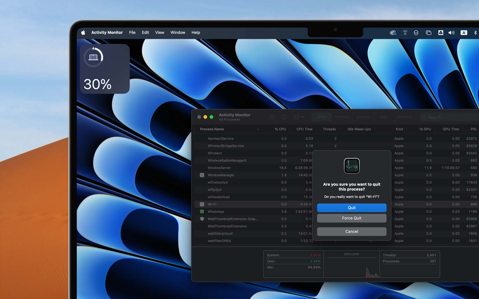Toggle the Wi-Fi process checkbox
479x299 pixels.
(x=202, y=204)
